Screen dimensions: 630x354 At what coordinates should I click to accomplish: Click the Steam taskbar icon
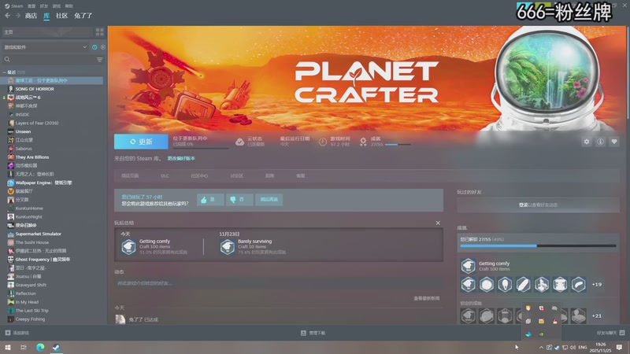pos(56,347)
